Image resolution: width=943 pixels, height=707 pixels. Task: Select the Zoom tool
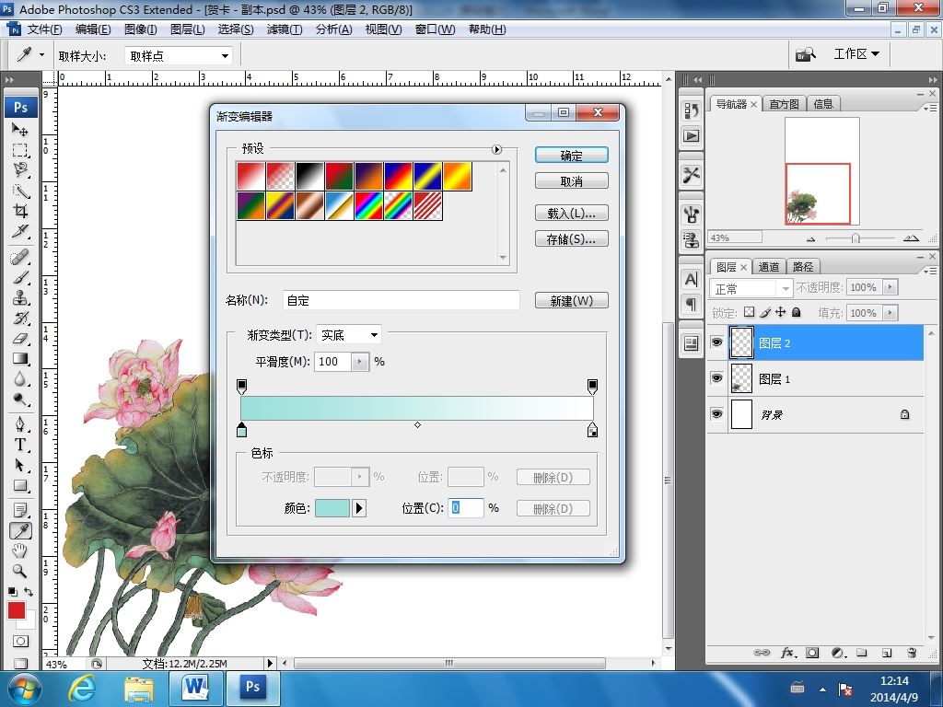tap(20, 571)
